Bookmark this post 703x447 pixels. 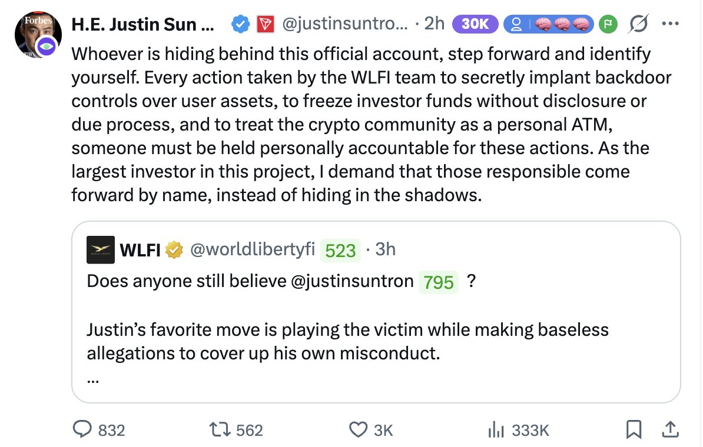pos(634,430)
